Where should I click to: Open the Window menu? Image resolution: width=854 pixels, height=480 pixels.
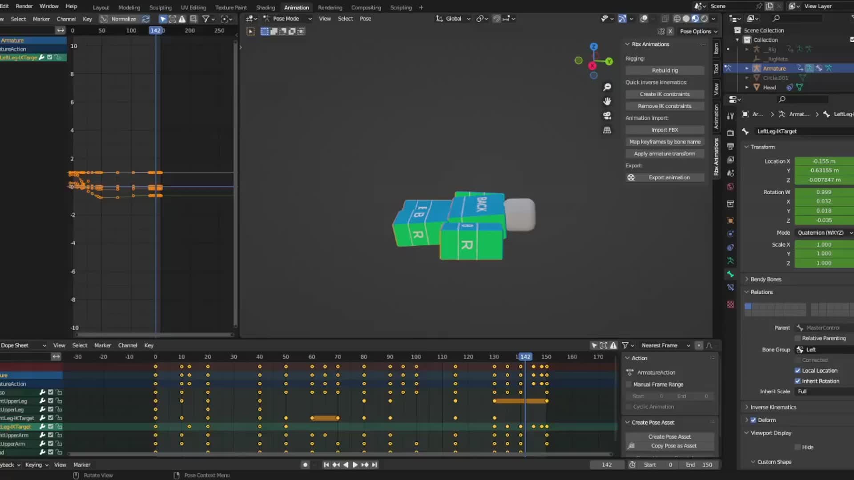pos(49,6)
